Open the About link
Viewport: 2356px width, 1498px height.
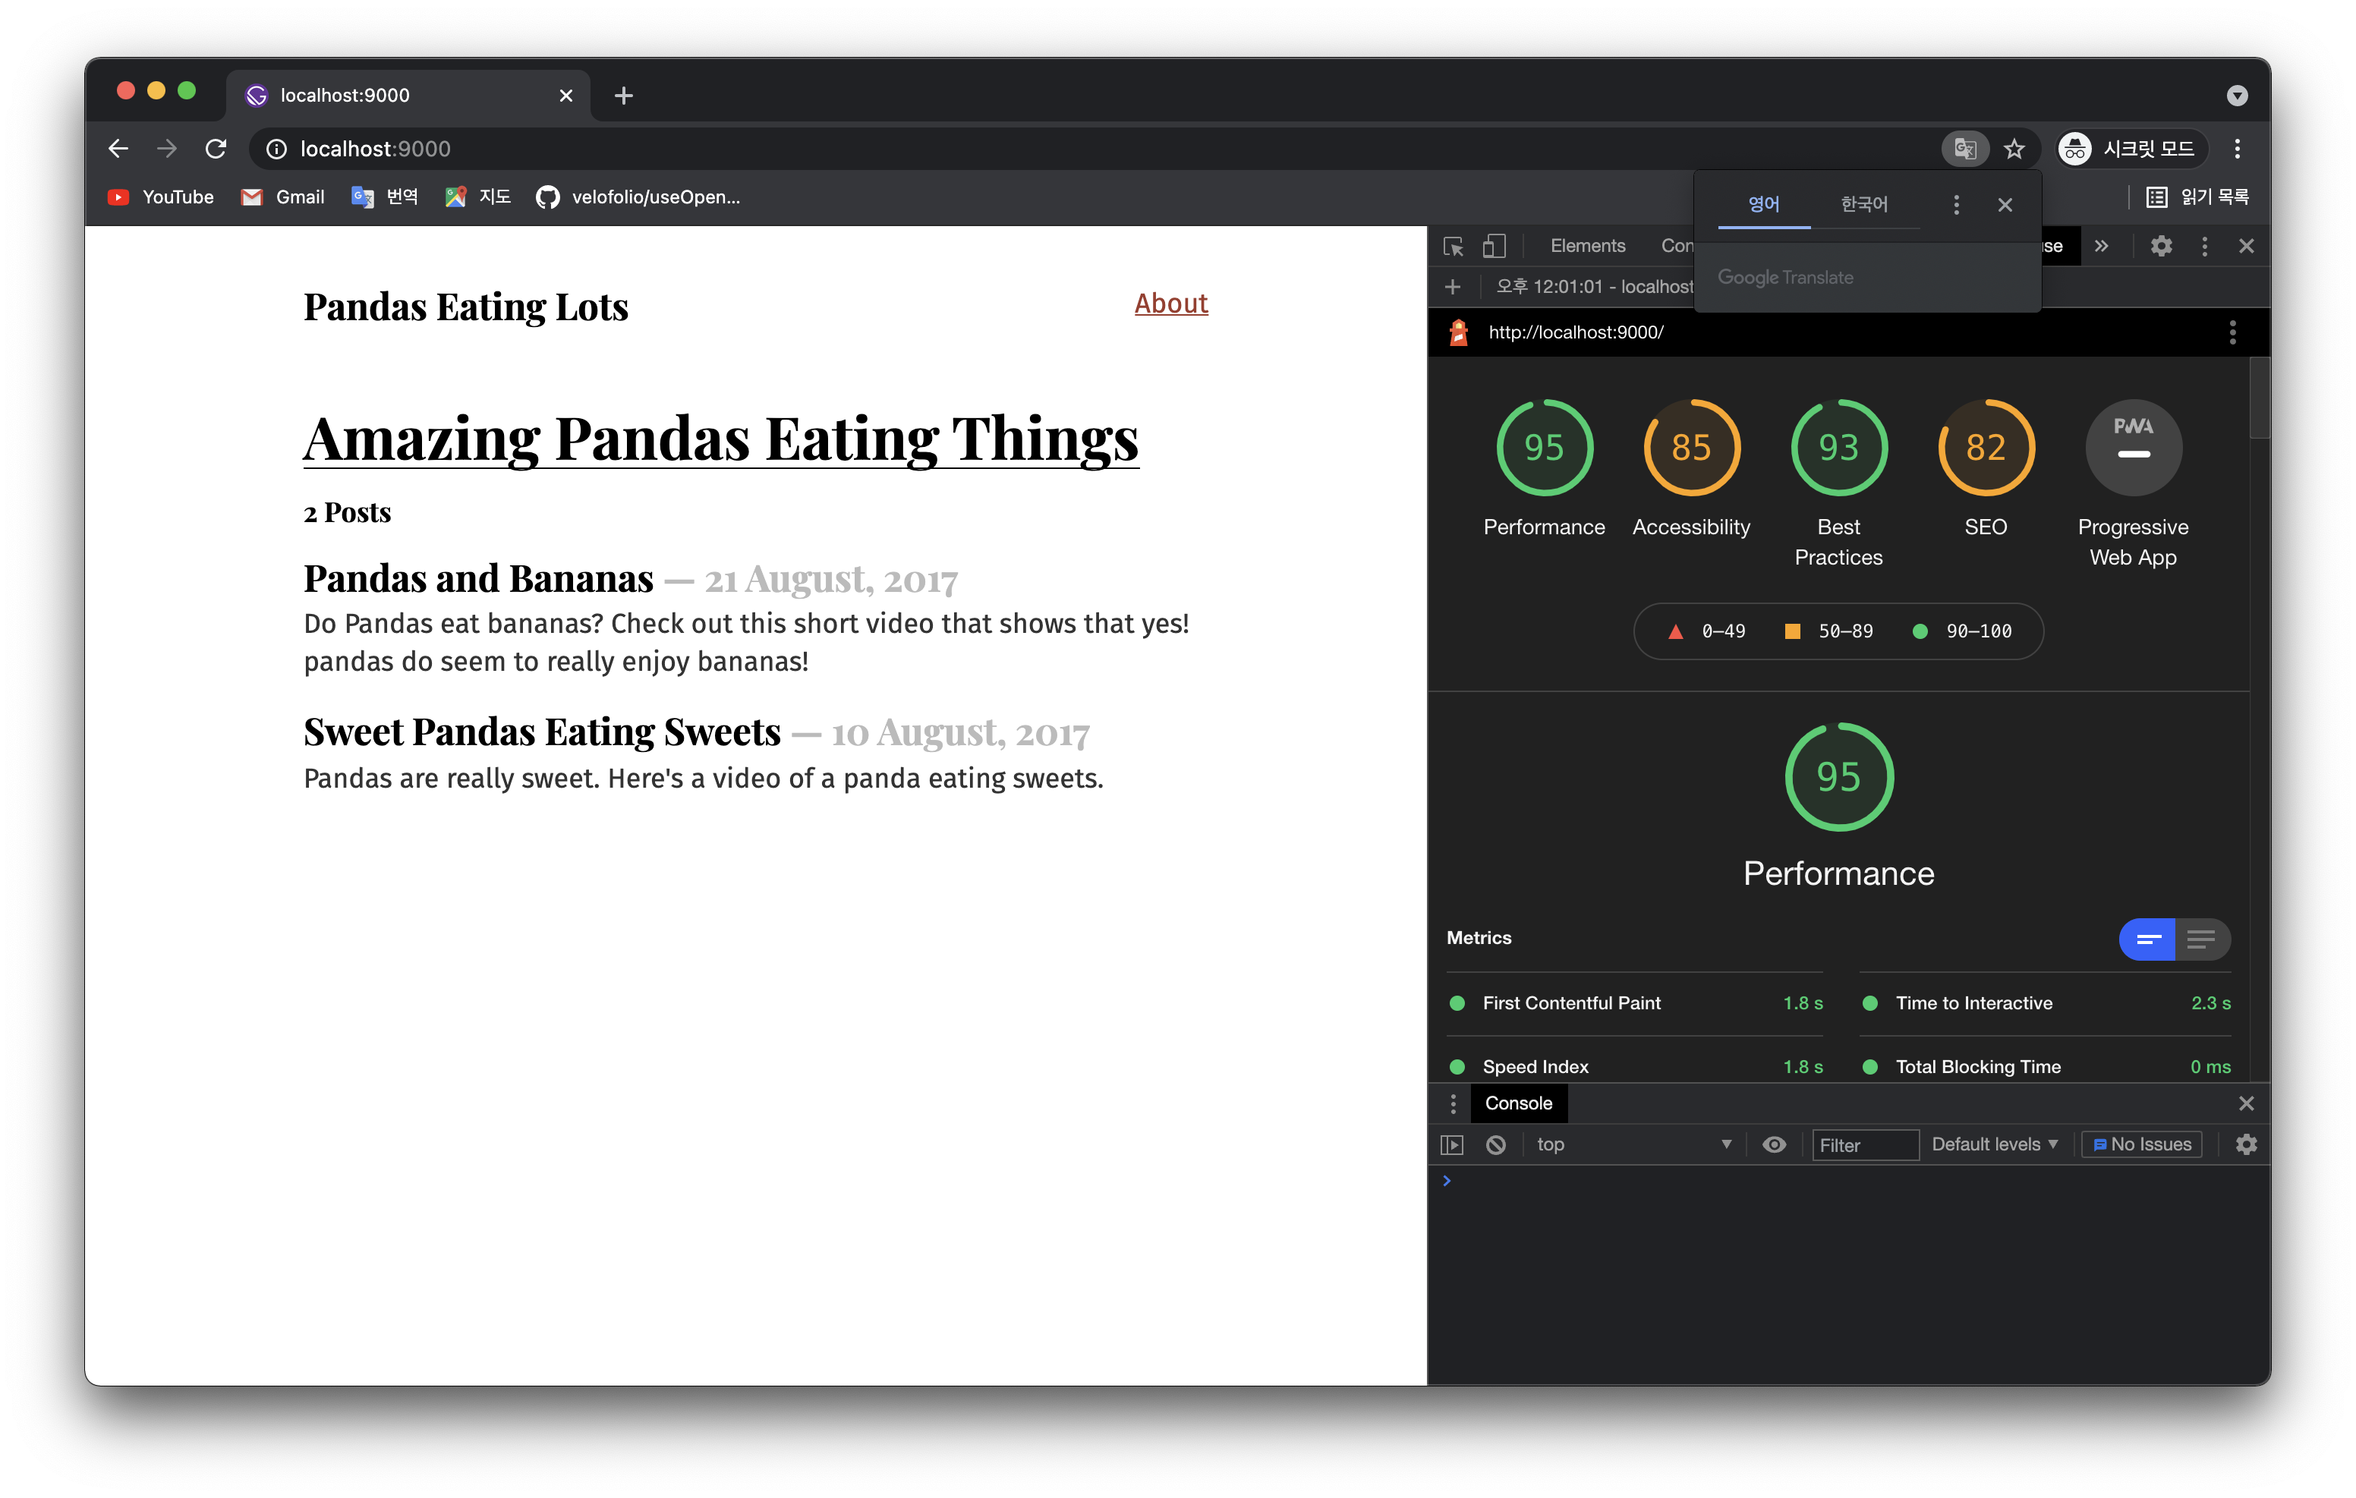pyautogui.click(x=1170, y=304)
